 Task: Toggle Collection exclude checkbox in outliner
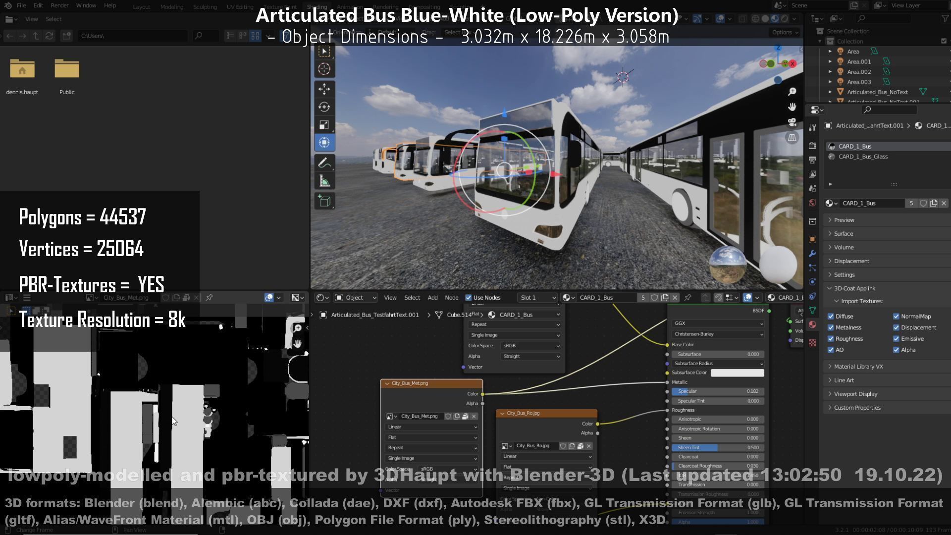[x=944, y=41]
